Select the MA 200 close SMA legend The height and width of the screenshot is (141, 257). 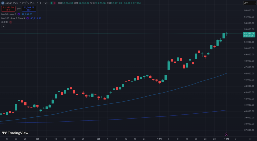point(13,18)
